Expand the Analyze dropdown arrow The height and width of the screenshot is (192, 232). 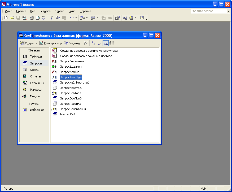(97, 18)
